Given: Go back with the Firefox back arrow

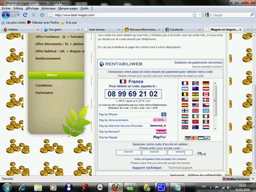Looking at the screenshot, I should point(6,15).
